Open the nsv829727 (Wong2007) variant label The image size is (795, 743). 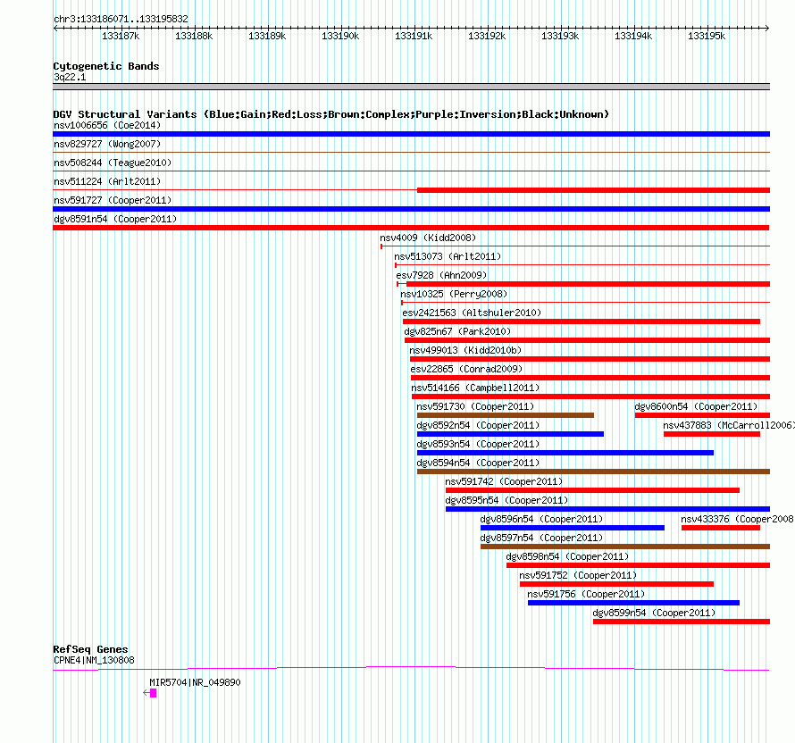107,144
